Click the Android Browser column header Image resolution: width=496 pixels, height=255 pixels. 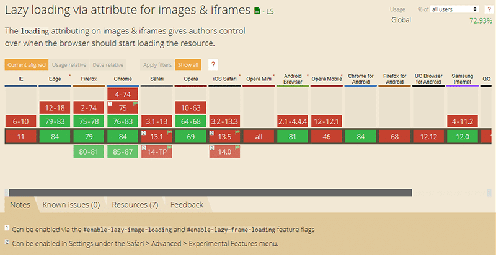(x=293, y=79)
